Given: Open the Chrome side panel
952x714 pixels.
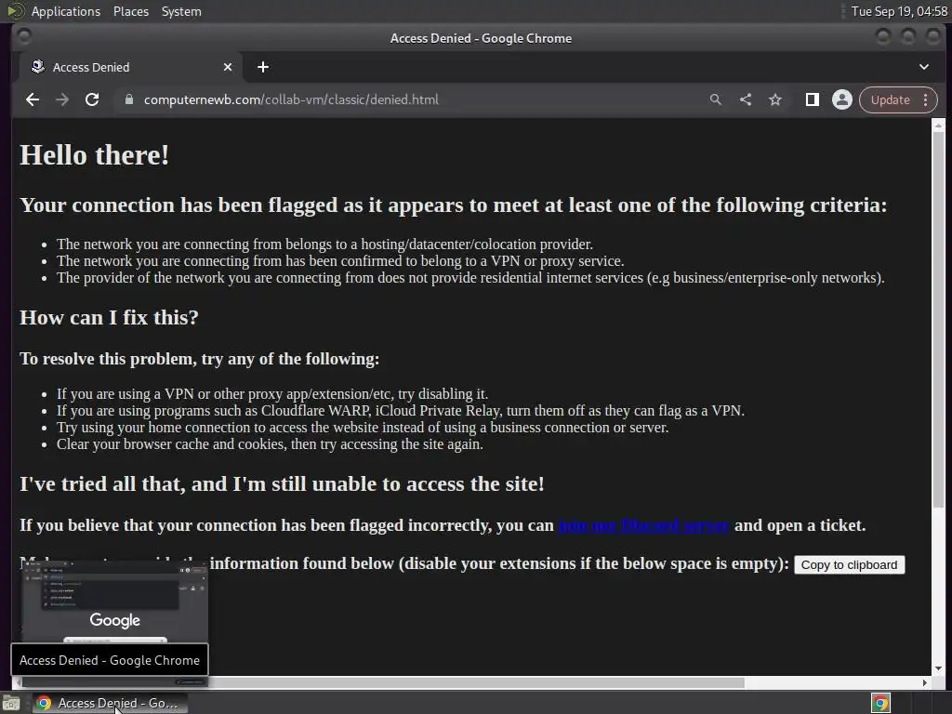Looking at the screenshot, I should click(x=812, y=99).
